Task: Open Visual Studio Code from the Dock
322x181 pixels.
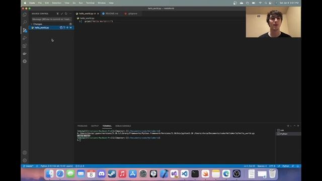Action: point(185,174)
